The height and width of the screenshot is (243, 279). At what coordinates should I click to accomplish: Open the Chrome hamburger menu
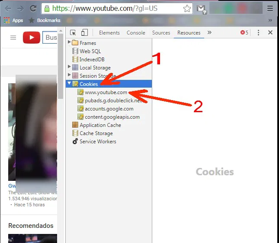tap(270, 8)
